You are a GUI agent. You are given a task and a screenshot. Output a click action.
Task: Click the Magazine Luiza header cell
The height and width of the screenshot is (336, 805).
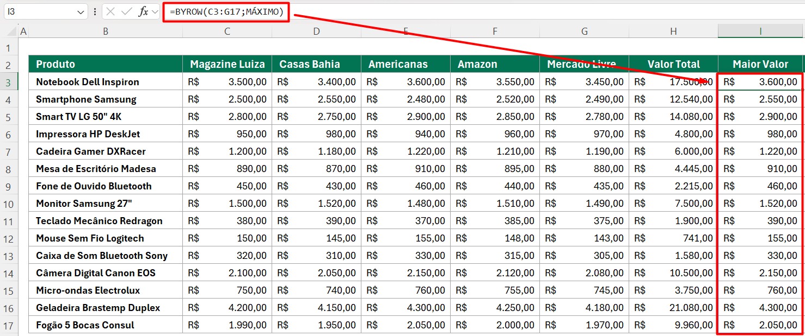(x=227, y=64)
